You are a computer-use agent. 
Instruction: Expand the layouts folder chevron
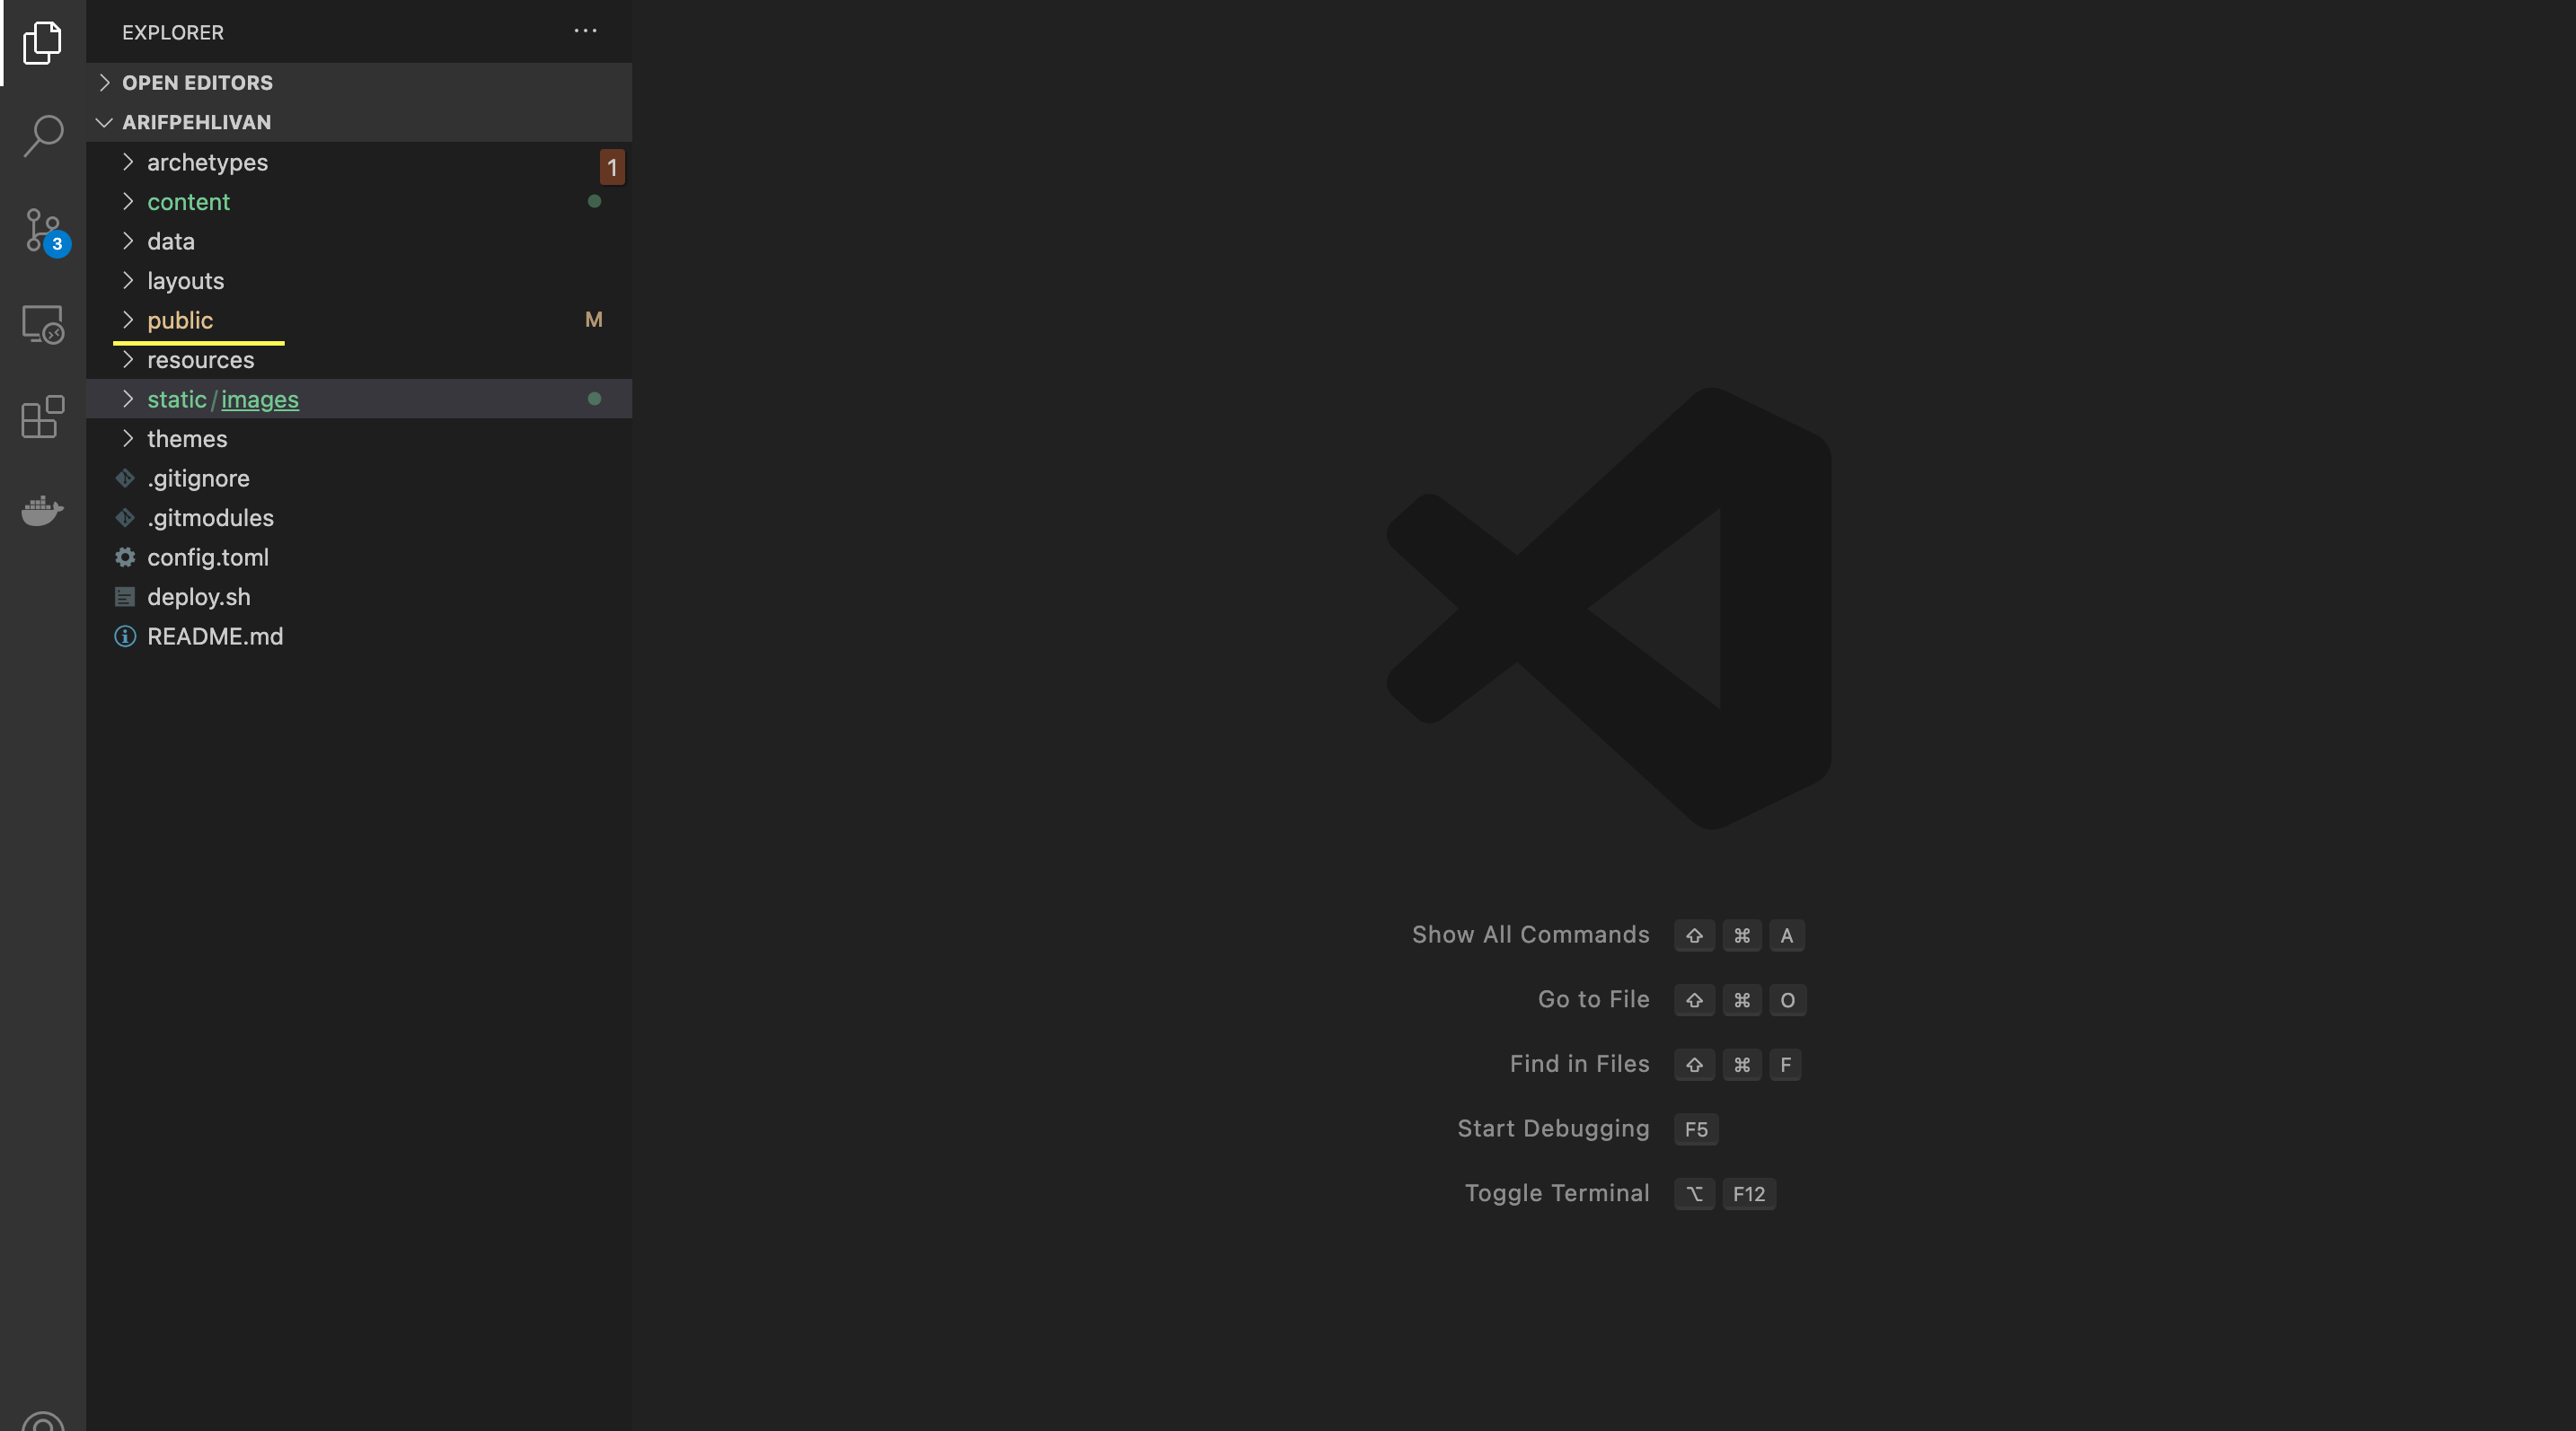click(x=127, y=281)
